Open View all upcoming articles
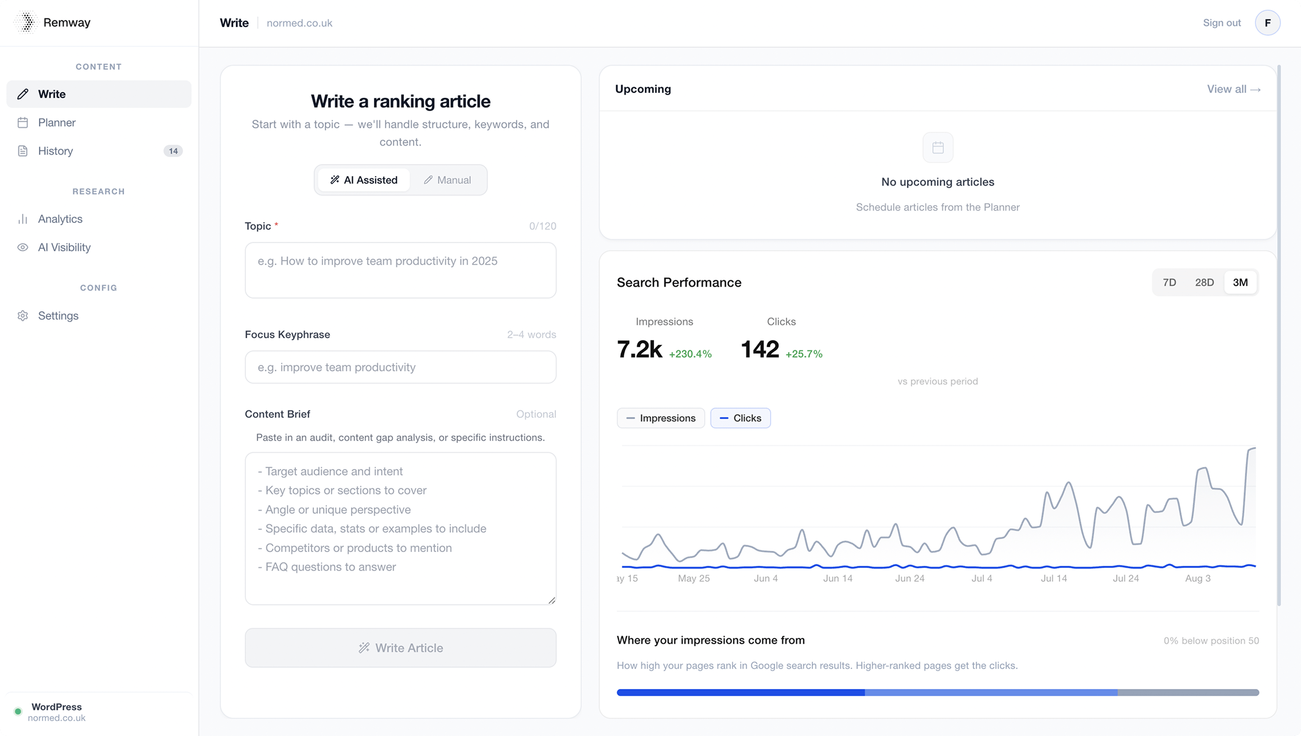 coord(1233,89)
